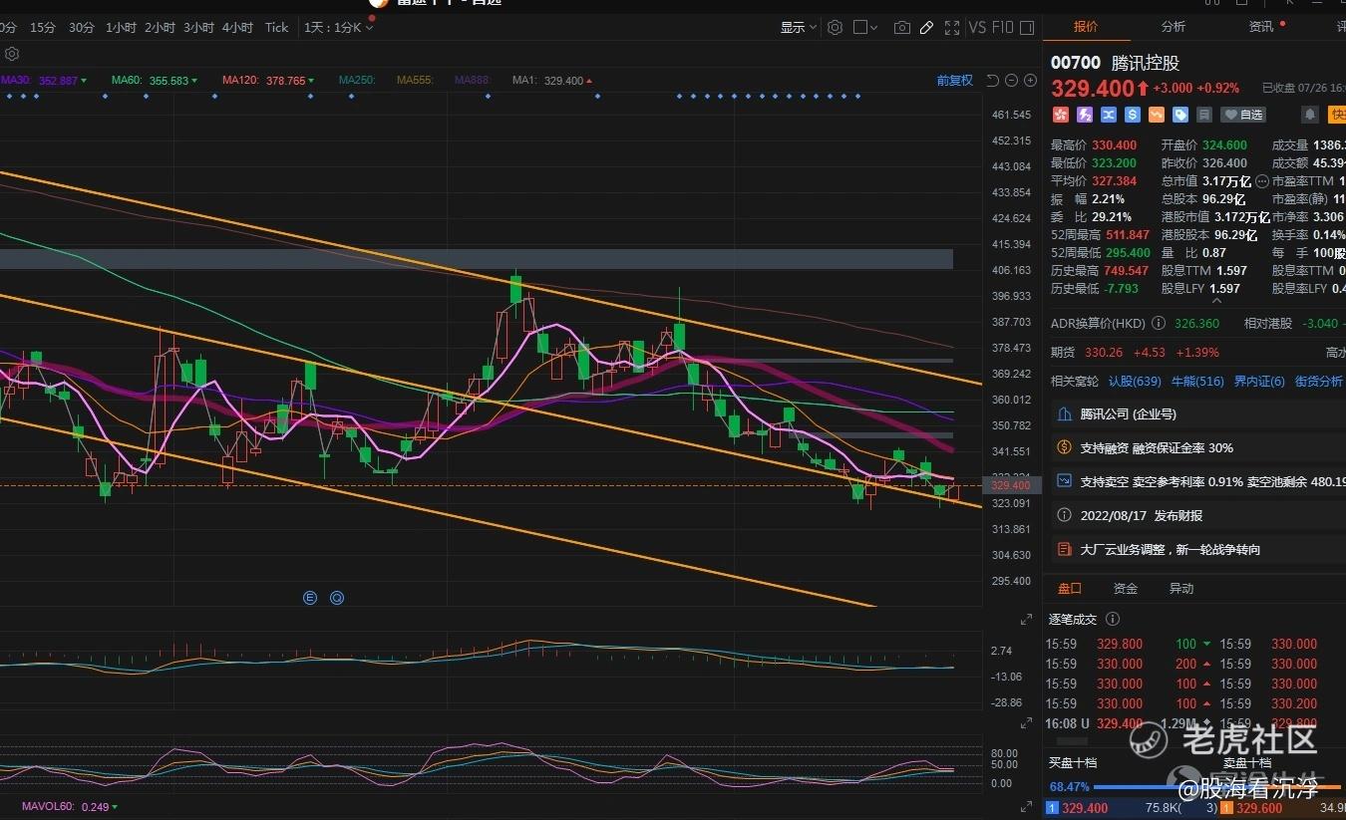Screen dimensions: 1346x820
Task: Open indicator settings gear below timeframes
Action: [x=12, y=54]
